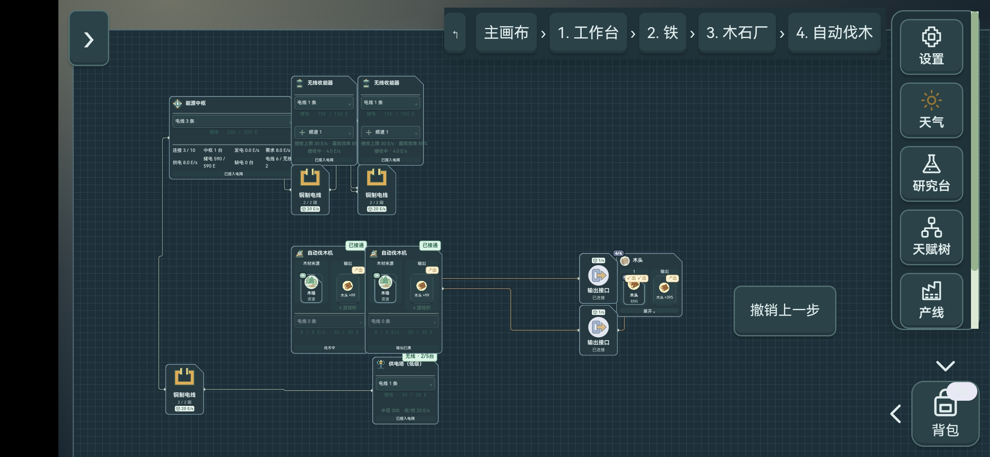Click the 木头 storage crate icon
The width and height of the screenshot is (990, 457).
point(625,261)
